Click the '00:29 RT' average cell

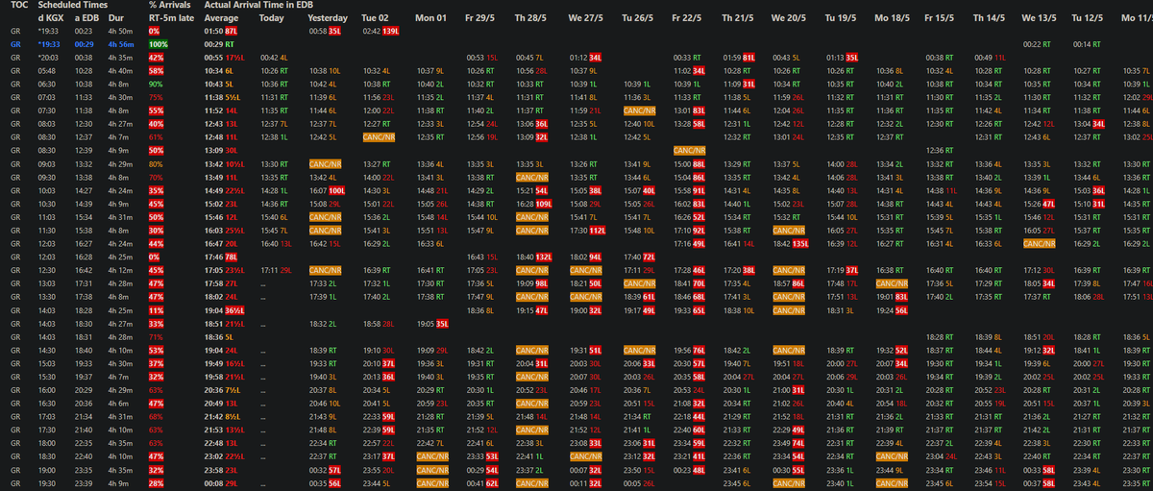220,45
